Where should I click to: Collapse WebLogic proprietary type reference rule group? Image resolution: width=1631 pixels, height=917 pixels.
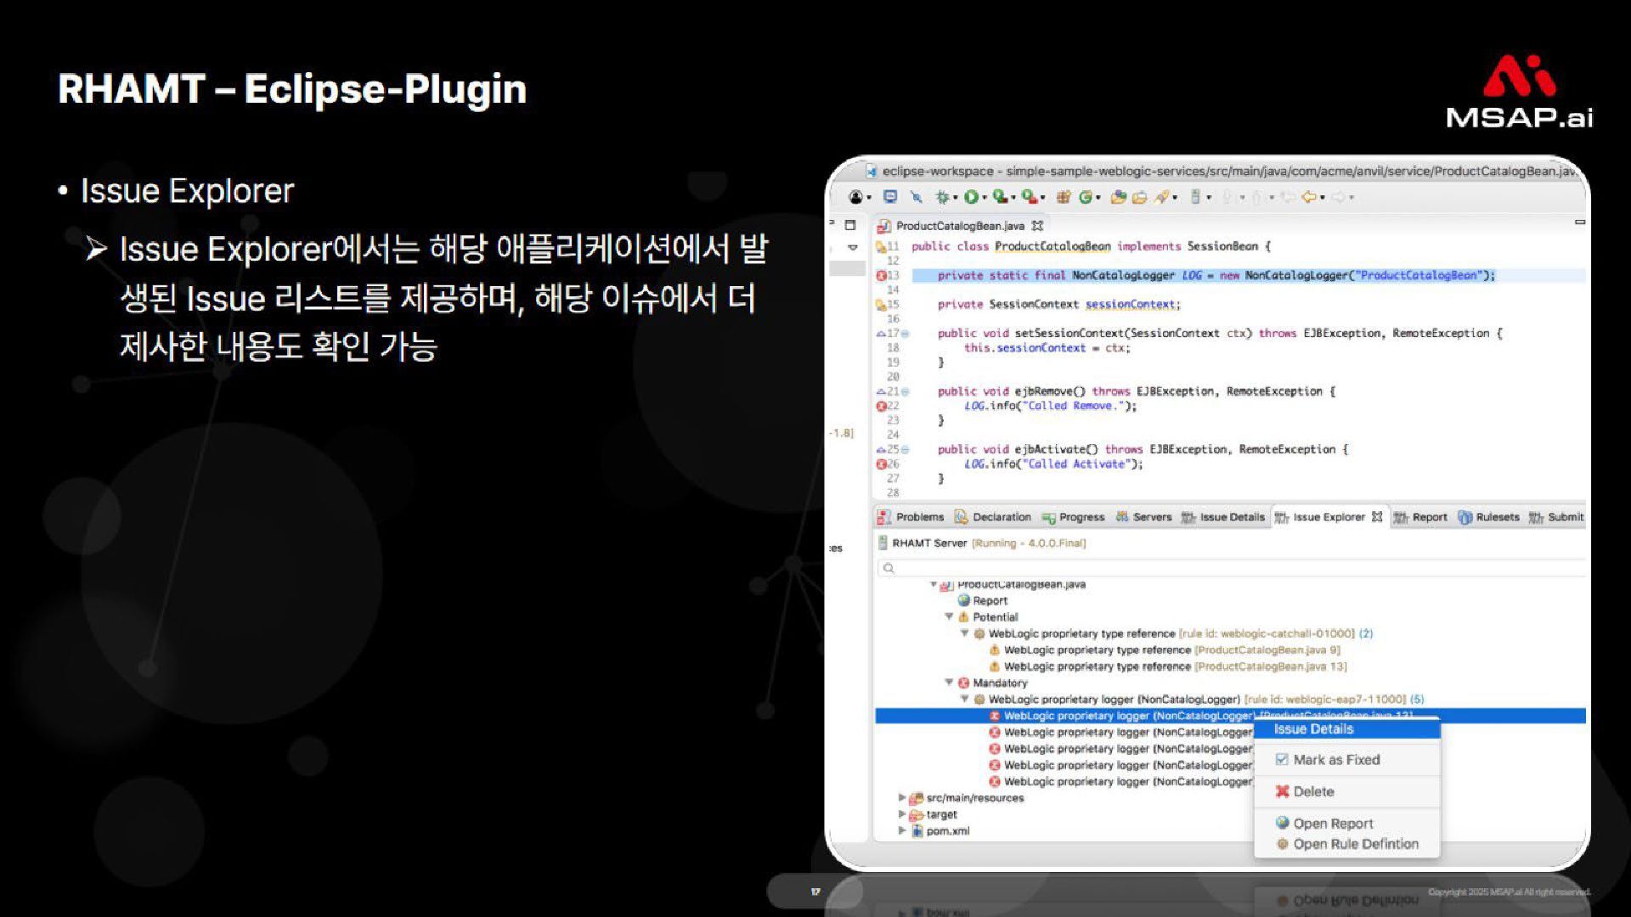click(964, 633)
